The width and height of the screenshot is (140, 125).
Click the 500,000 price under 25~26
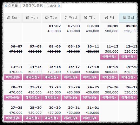point(112,92)
